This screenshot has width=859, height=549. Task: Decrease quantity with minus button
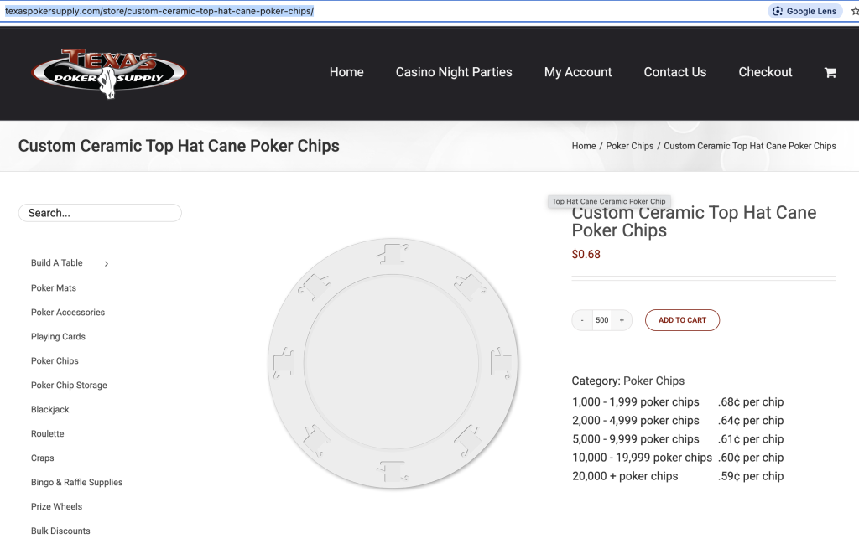click(x=582, y=320)
